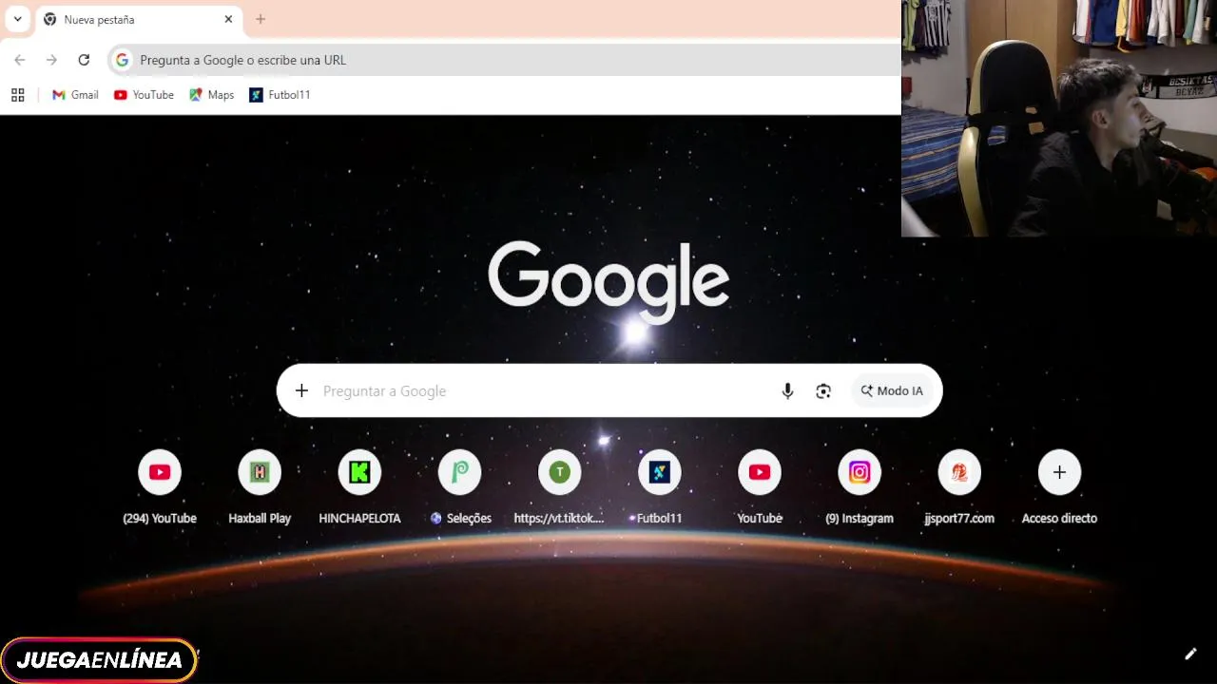1217x684 pixels.
Task: Click the Google icon in address bar
Action: (122, 60)
